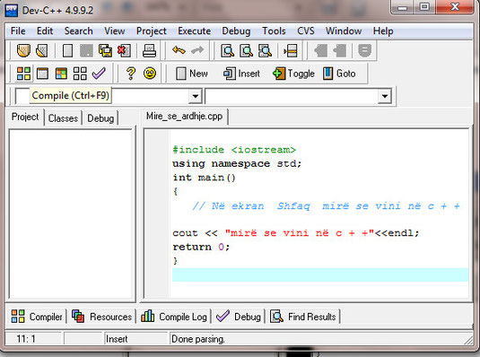The height and width of the screenshot is (357, 480).
Task: Open the CVS menu
Action: coord(306,30)
